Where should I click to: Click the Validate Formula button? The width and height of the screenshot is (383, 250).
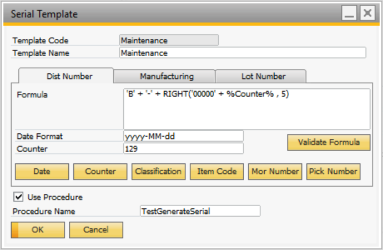tap(329, 142)
